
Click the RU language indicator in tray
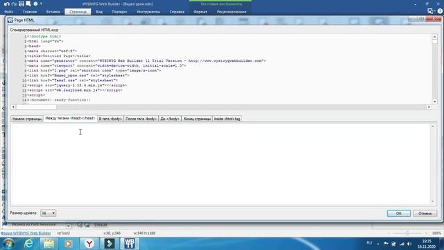pyautogui.click(x=369, y=243)
